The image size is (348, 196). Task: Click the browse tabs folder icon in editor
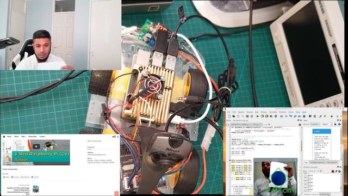coord(227,125)
